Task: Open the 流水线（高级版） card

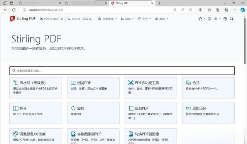Action: (36, 88)
